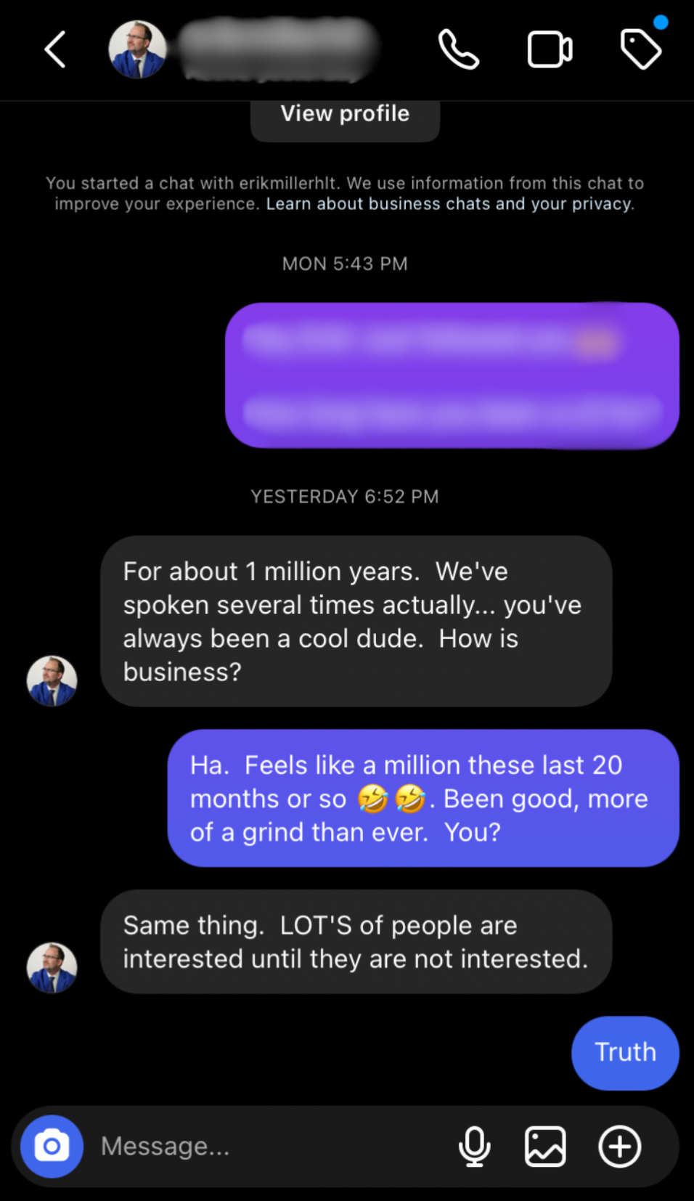Select the 'LOT'S of people are interested' message
The height and width of the screenshot is (1201, 694).
coord(356,942)
